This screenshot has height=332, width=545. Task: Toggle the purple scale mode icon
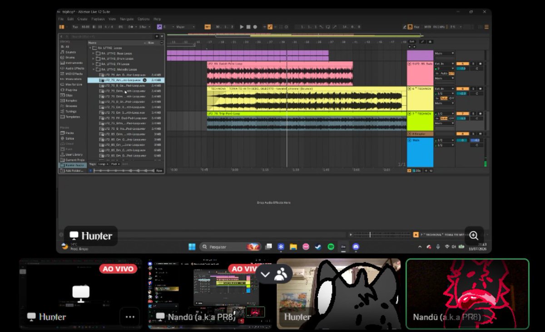[159, 27]
